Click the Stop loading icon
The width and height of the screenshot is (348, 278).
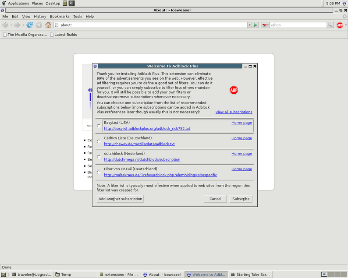[x=39, y=25]
